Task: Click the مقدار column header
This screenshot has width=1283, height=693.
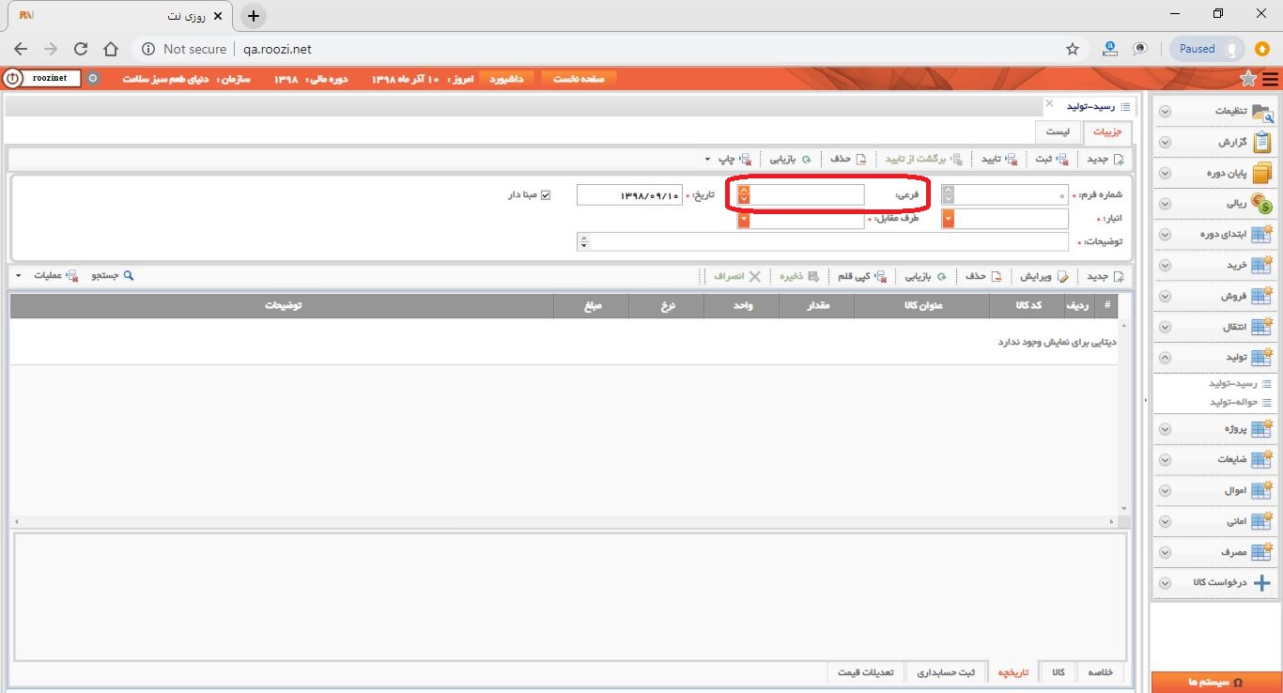Action: point(816,305)
